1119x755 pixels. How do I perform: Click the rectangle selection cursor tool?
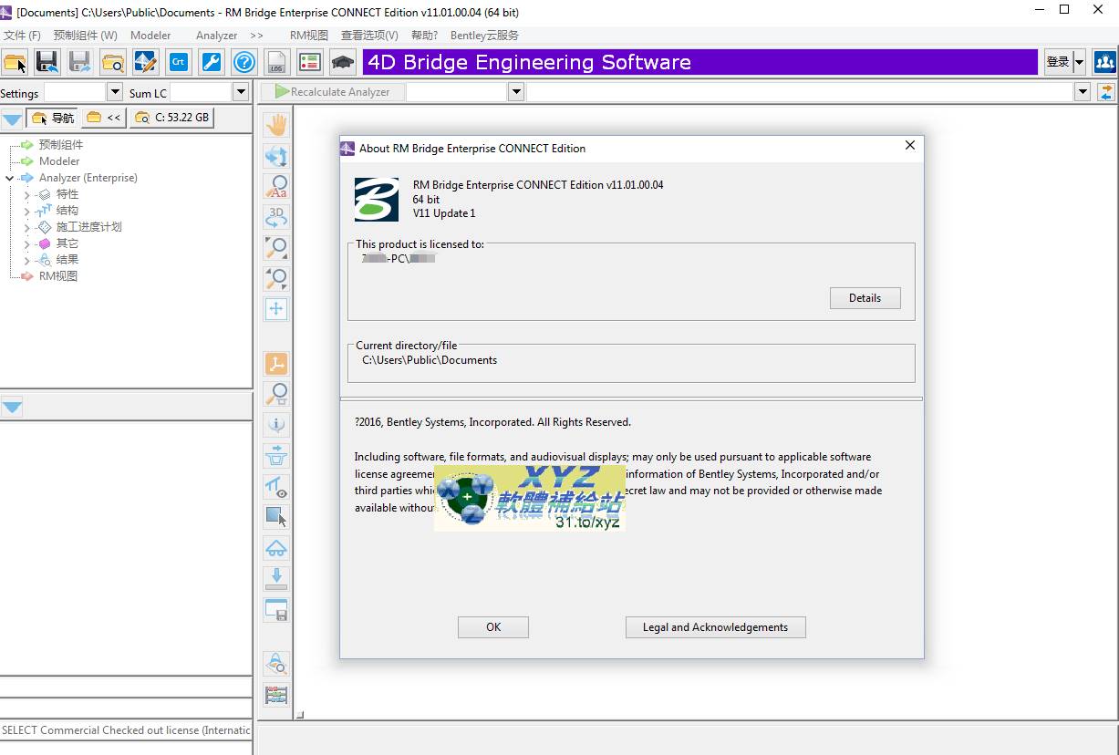[x=276, y=517]
